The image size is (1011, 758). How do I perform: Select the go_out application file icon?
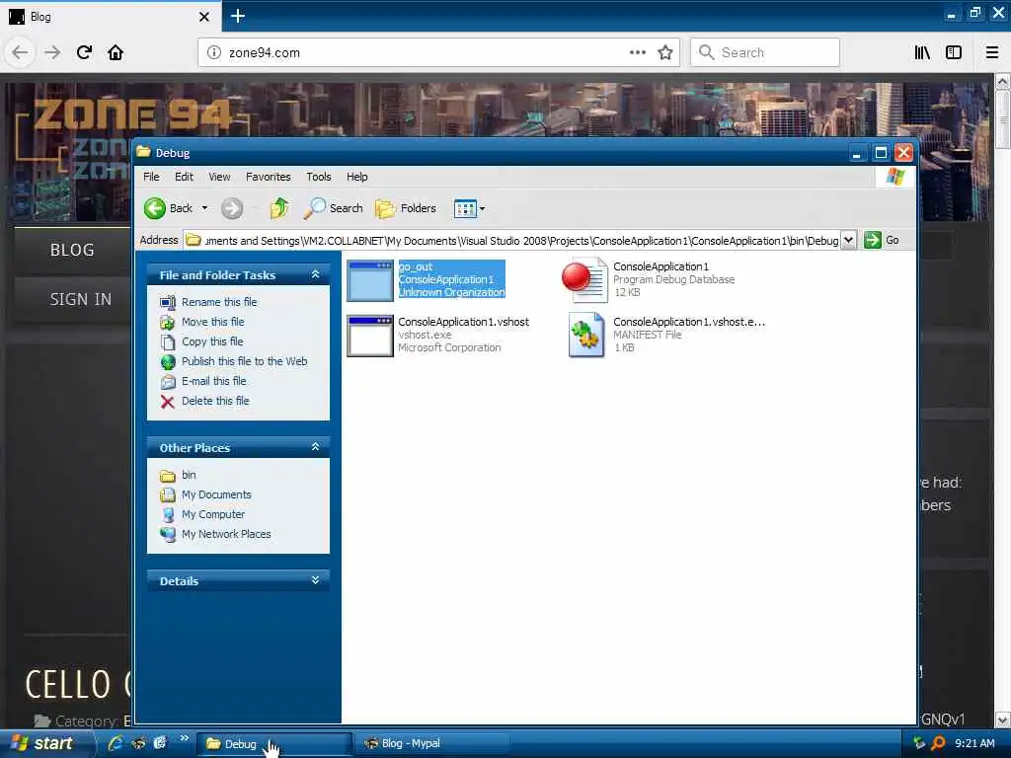pyautogui.click(x=370, y=280)
